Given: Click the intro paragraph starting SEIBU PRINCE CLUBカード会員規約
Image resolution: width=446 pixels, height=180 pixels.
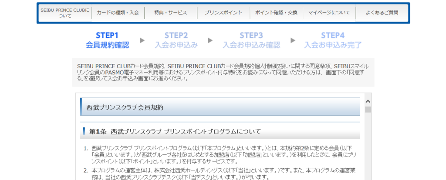Looking at the screenshot, I should (223, 73).
